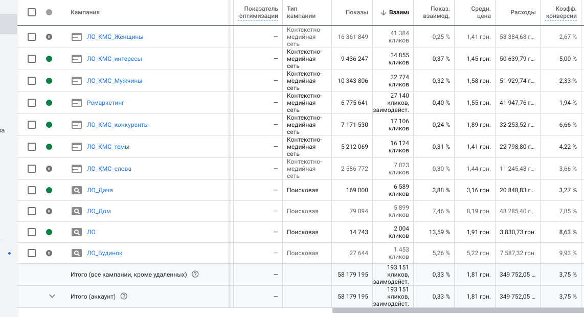The width and height of the screenshot is (584, 317).
Task: Click the Показатель оптимизации column header
Action: (258, 12)
